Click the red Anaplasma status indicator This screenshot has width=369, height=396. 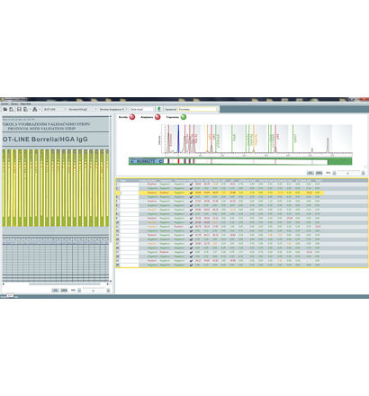coord(157,117)
